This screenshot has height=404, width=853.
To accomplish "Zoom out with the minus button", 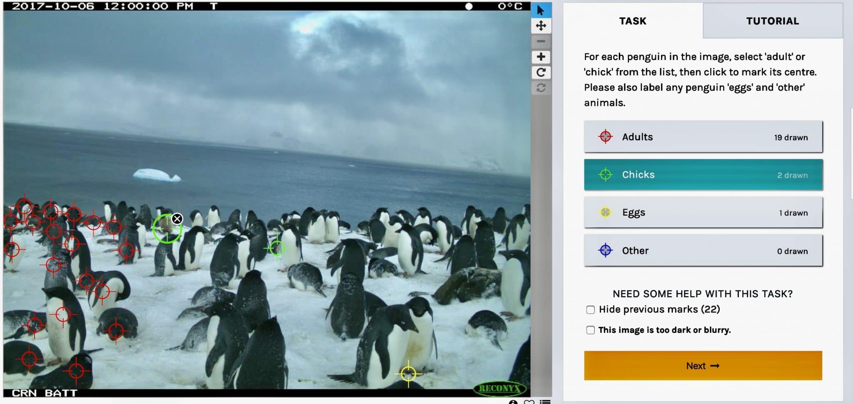I will 541,41.
